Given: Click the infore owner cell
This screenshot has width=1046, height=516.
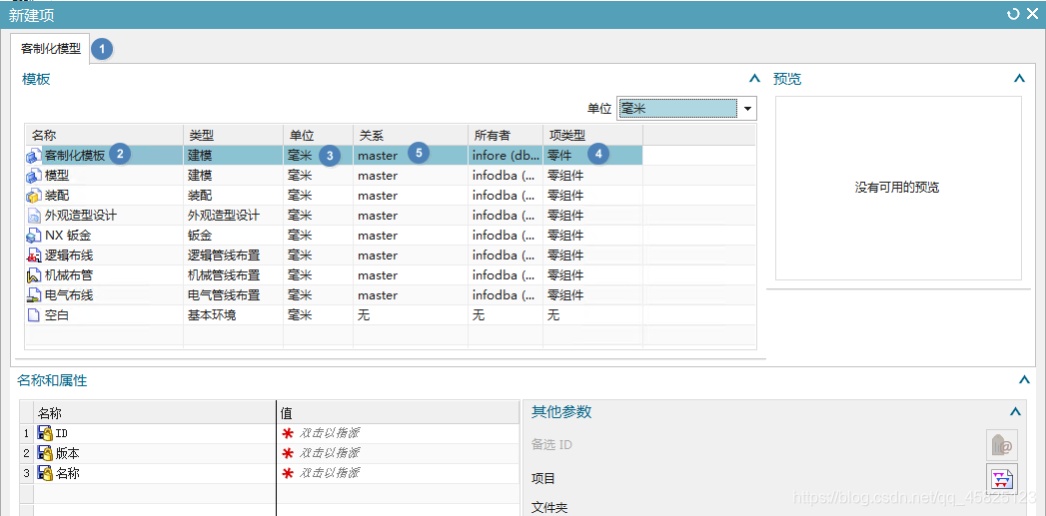Looking at the screenshot, I should (x=506, y=156).
